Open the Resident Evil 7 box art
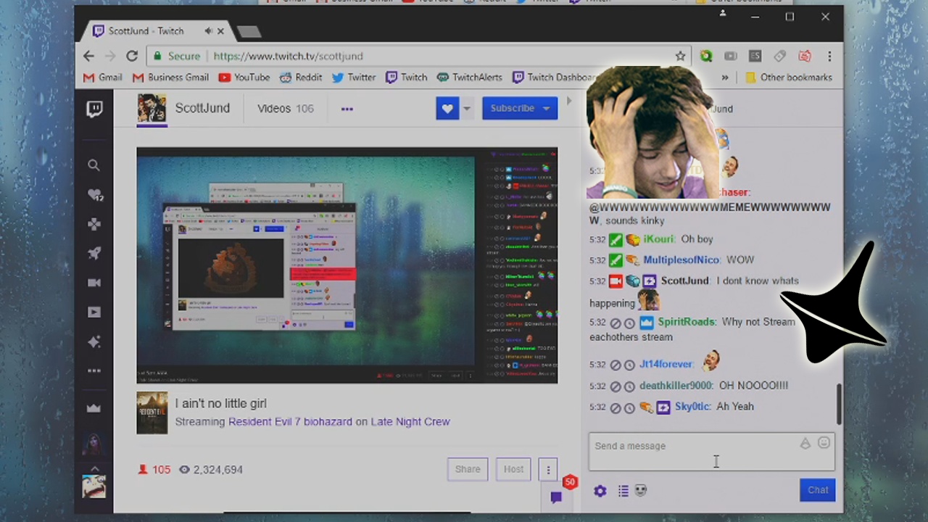 coord(152,413)
